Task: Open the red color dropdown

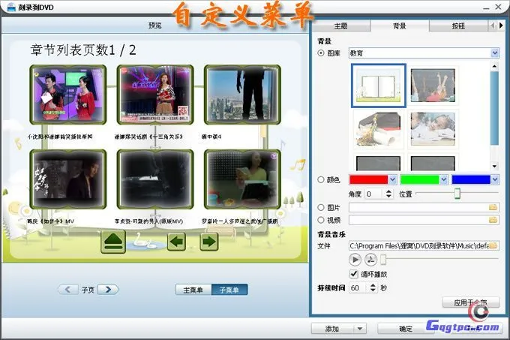Action: click(392, 180)
